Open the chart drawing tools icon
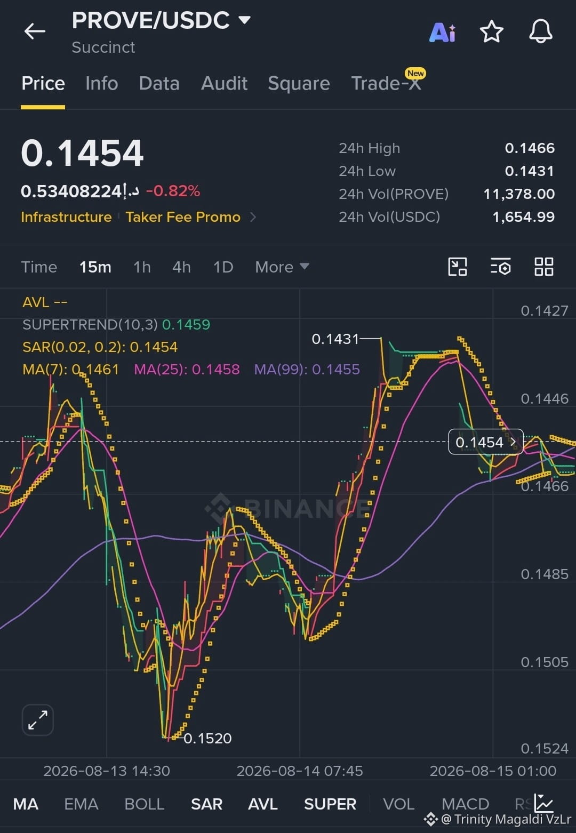The image size is (576, 833). 458,267
